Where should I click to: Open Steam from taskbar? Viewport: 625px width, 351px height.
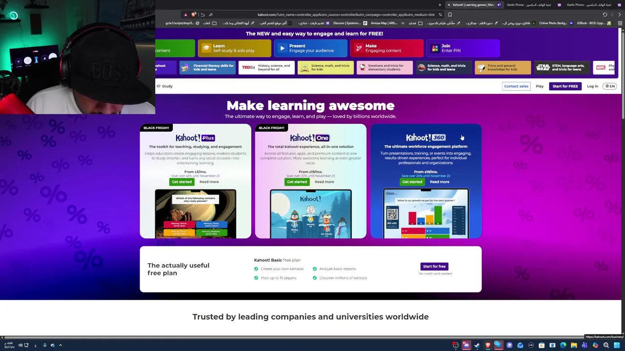coord(477,345)
